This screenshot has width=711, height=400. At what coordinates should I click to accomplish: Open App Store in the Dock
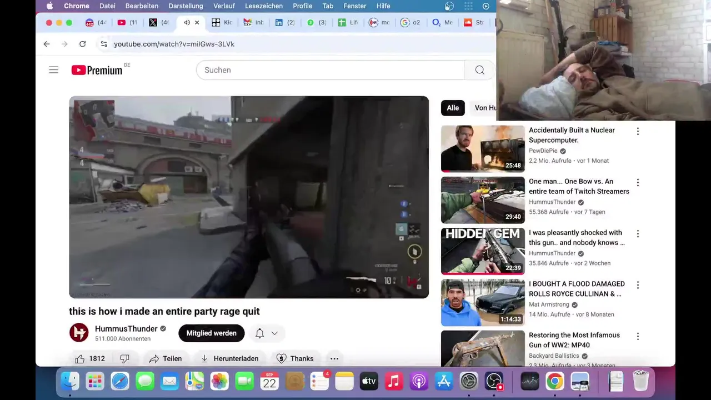pos(444,382)
